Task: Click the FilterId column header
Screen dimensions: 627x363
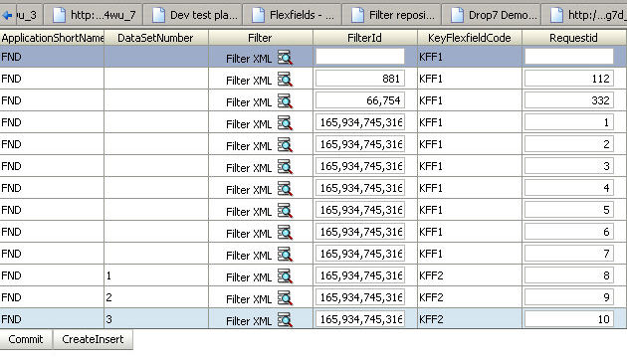Action: (365, 38)
